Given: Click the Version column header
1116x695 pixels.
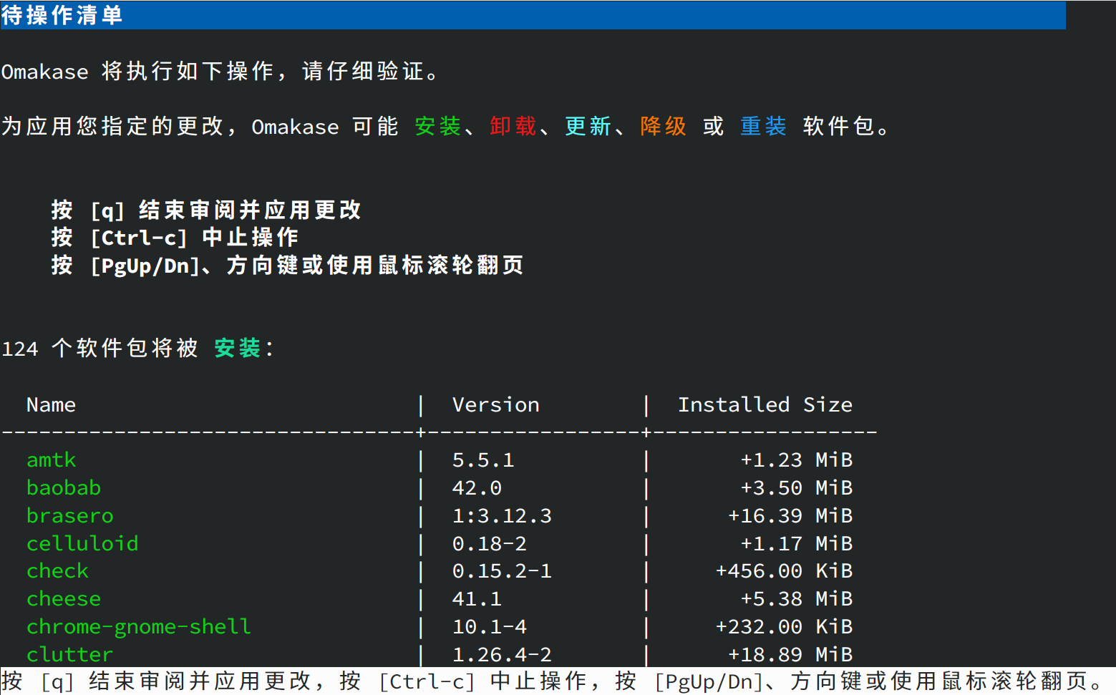Looking at the screenshot, I should (496, 405).
